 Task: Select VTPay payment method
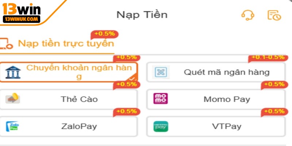[x=226, y=127]
